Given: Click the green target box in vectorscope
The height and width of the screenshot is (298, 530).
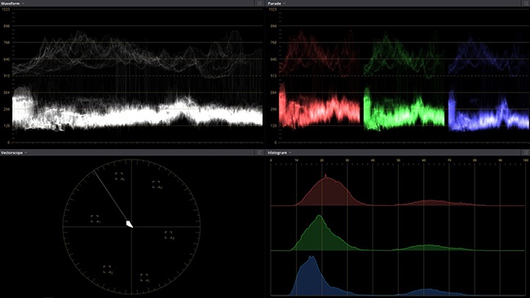Looking at the screenshot, I should coord(107,270).
